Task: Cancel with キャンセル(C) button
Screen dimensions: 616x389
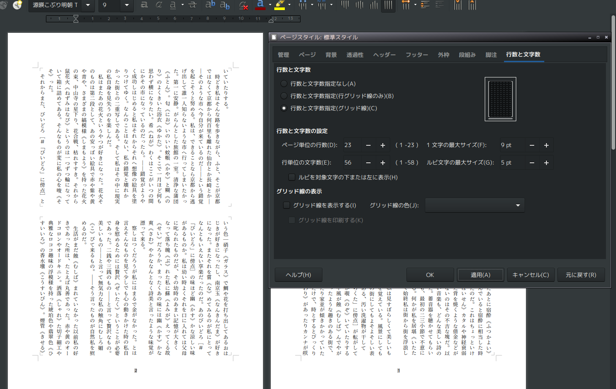Action: 531,275
